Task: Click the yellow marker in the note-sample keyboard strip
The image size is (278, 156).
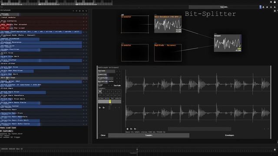Action: coord(110,101)
